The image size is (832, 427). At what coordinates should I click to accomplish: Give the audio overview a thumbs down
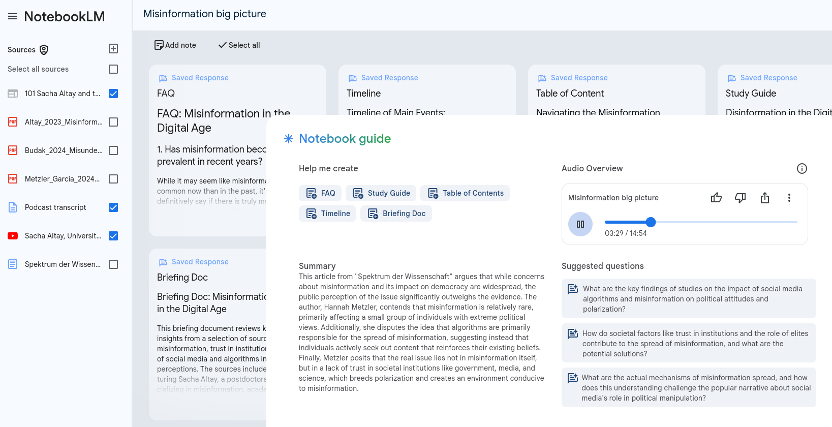pyautogui.click(x=741, y=198)
